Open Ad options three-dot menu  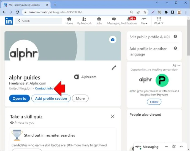[179, 66]
